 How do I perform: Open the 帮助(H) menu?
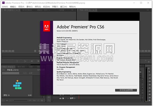72,7
